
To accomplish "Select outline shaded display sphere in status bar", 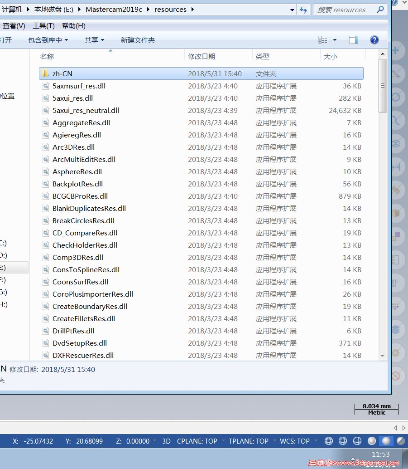I will point(372,441).
